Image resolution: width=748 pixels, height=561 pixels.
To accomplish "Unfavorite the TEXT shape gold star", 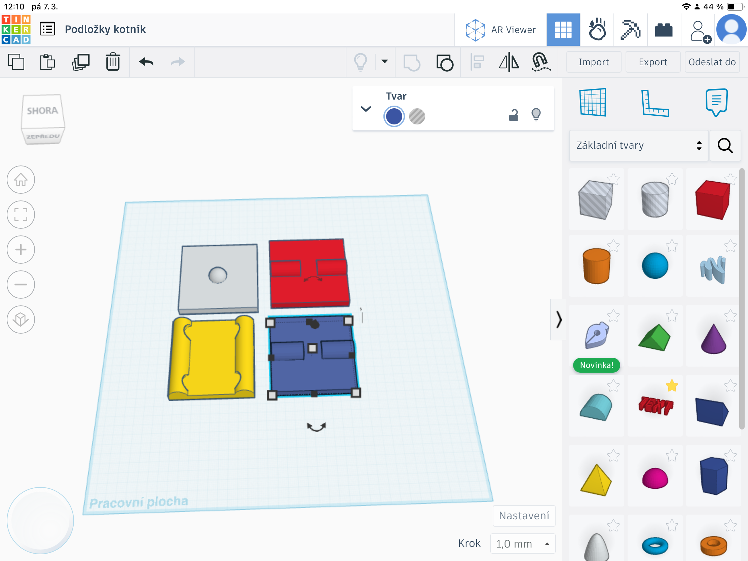I will click(672, 385).
